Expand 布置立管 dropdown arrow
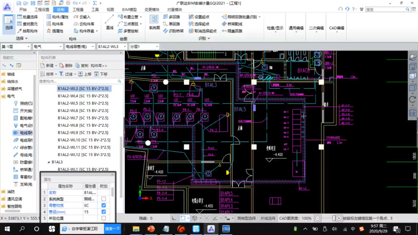Screen dimensions: 418x235 coord(141,17)
